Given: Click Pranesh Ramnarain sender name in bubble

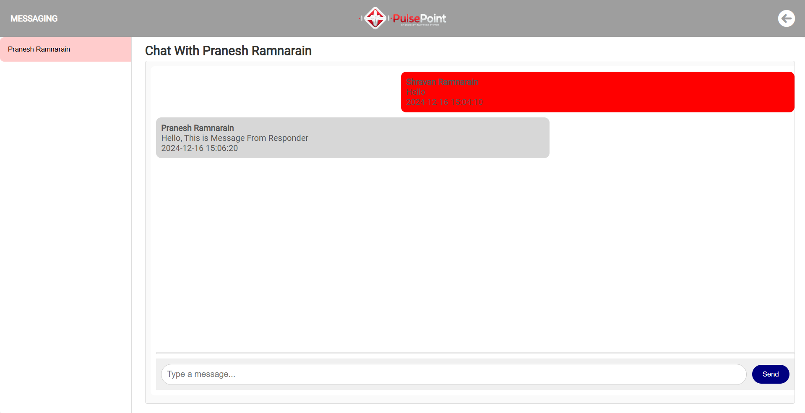Looking at the screenshot, I should tap(198, 128).
